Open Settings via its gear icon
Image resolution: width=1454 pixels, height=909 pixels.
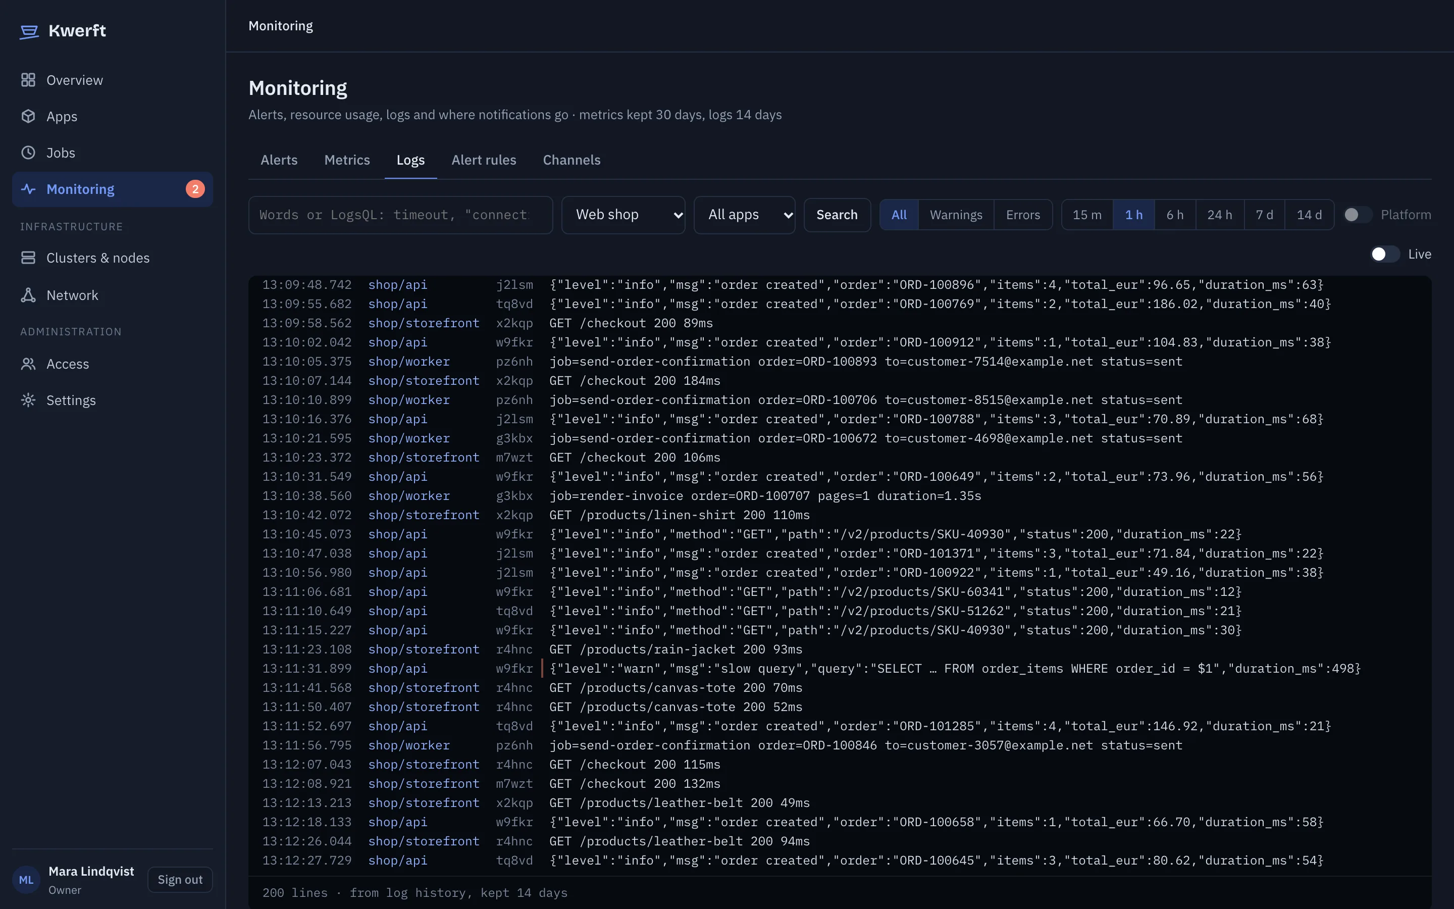click(x=28, y=400)
